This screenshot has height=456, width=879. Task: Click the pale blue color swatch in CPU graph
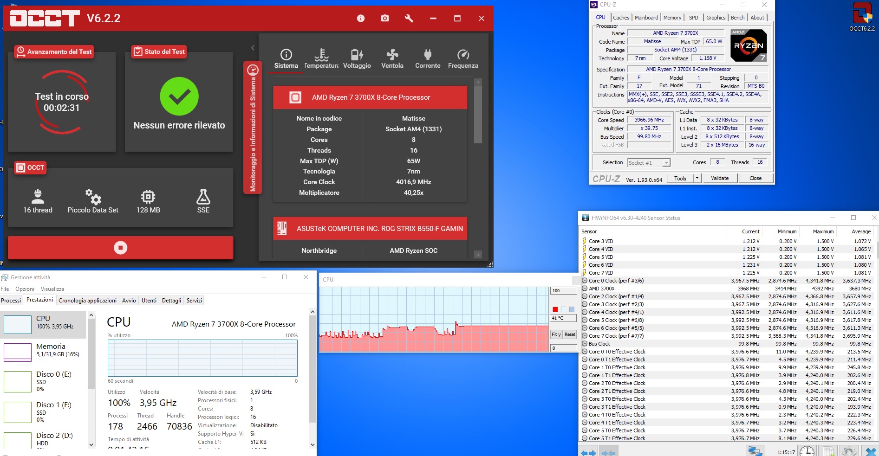[563, 309]
